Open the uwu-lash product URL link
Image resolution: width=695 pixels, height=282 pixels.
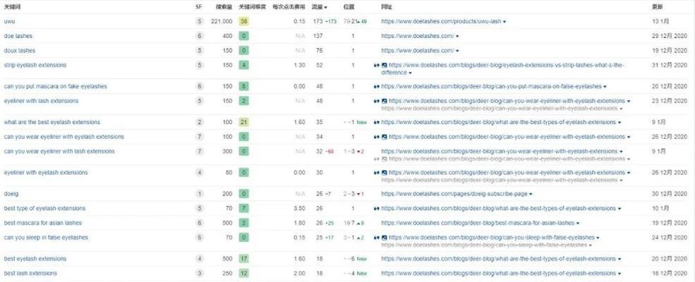441,21
